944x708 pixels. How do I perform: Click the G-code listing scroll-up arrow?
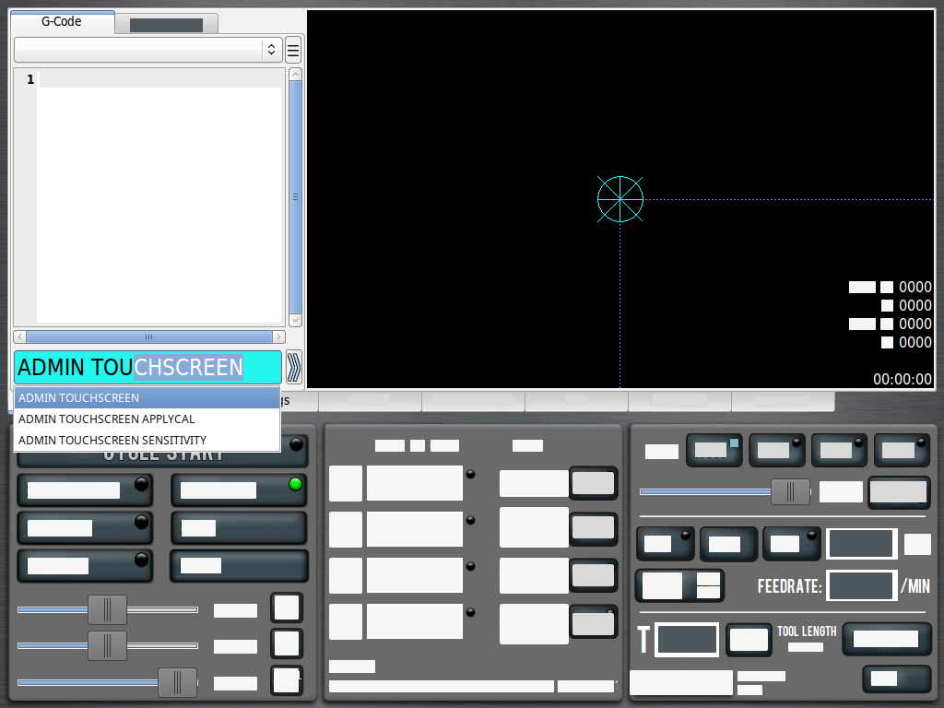(x=295, y=74)
